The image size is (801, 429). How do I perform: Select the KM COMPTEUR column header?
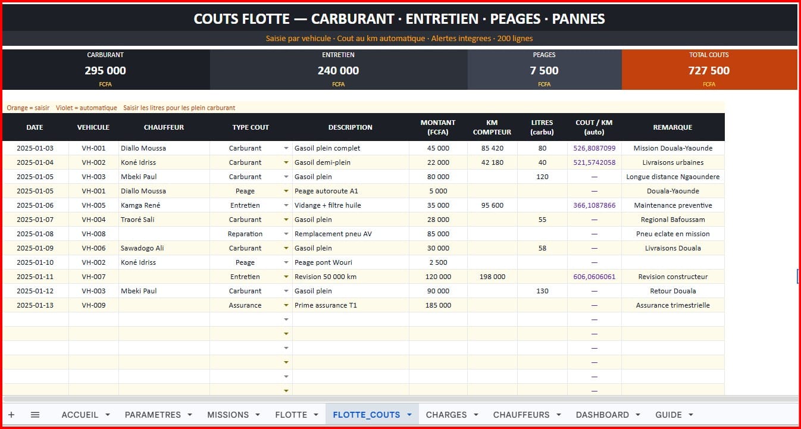pos(492,127)
